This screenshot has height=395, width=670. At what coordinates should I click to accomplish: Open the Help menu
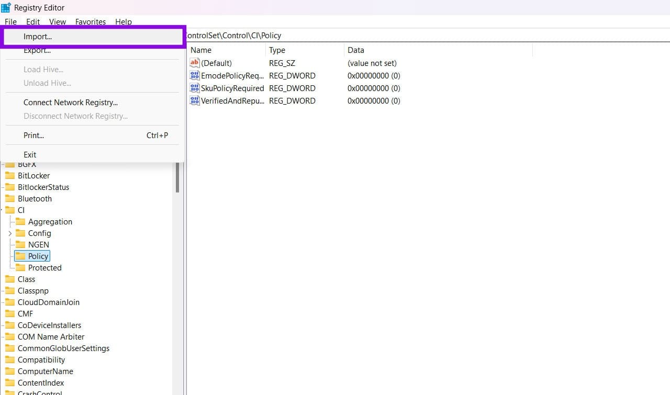click(124, 21)
